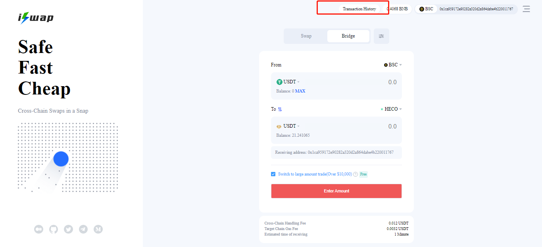Expand the BSC source chain dropdown
542x247 pixels.
click(x=393, y=65)
